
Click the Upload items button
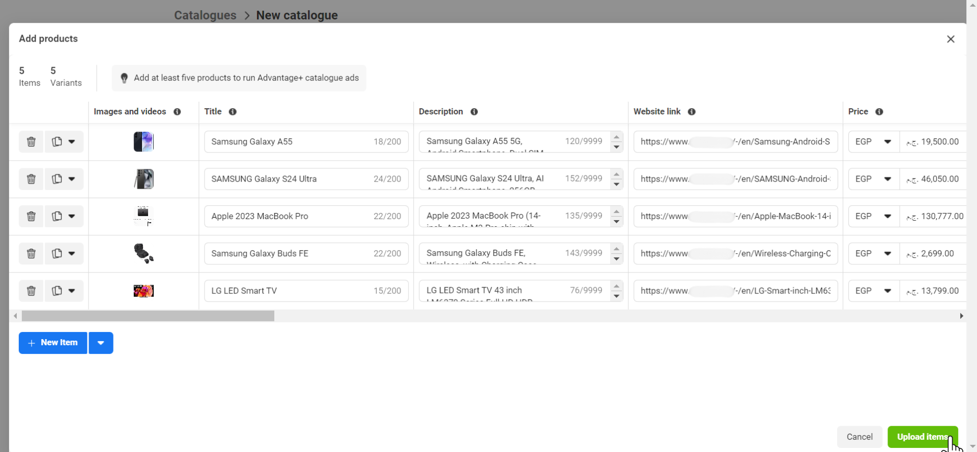[923, 437]
